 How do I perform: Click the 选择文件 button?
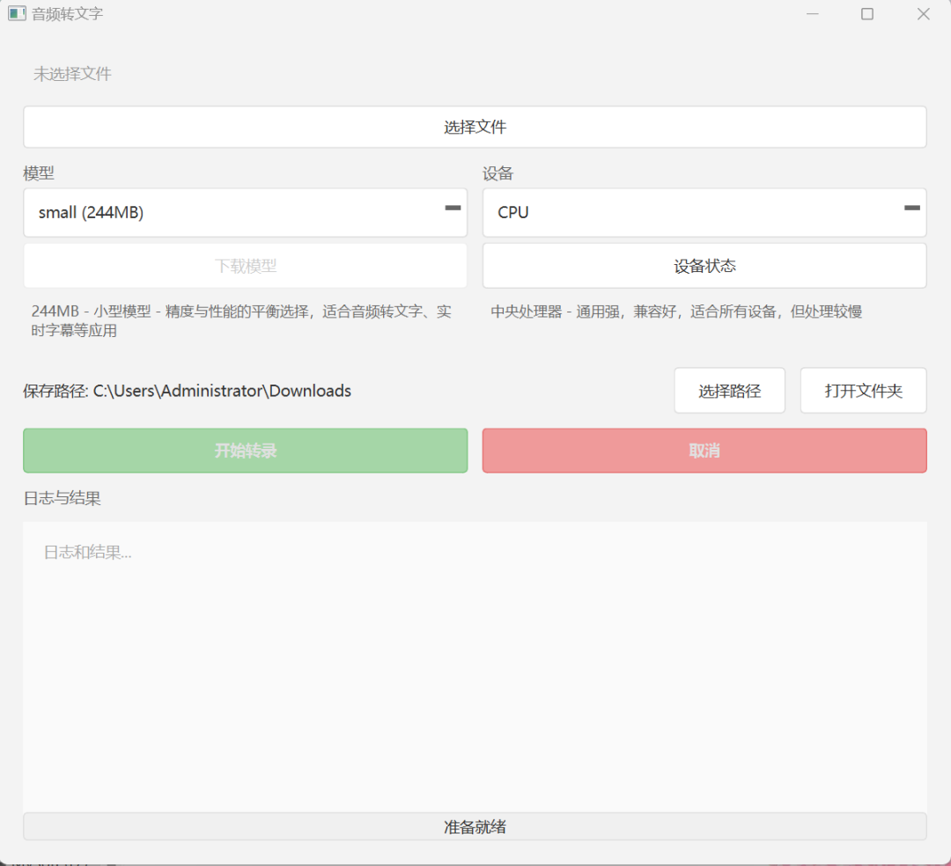(475, 127)
